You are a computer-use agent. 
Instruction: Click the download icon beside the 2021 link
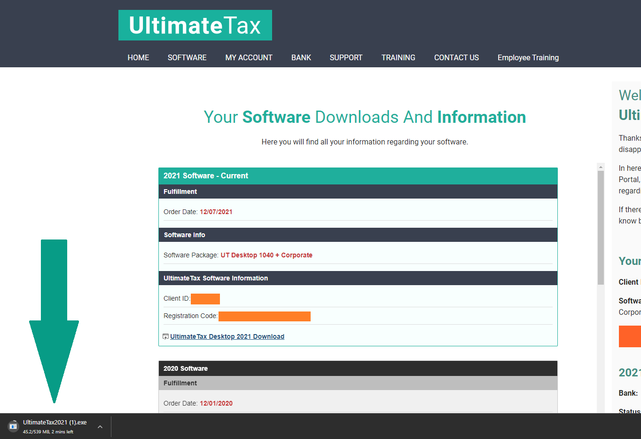(x=165, y=336)
